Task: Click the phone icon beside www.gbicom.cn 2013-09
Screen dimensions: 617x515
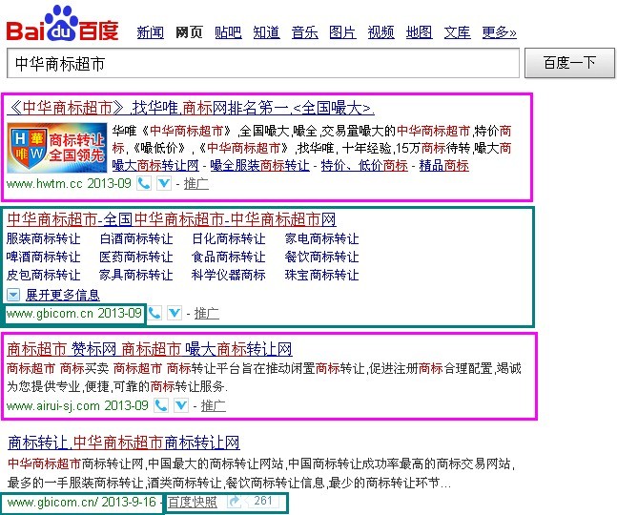Action: click(155, 313)
